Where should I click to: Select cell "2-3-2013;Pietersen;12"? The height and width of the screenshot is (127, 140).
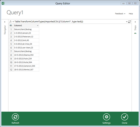click(26, 37)
